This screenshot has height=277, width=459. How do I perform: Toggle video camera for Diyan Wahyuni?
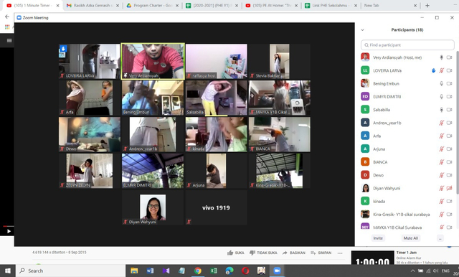(450, 188)
